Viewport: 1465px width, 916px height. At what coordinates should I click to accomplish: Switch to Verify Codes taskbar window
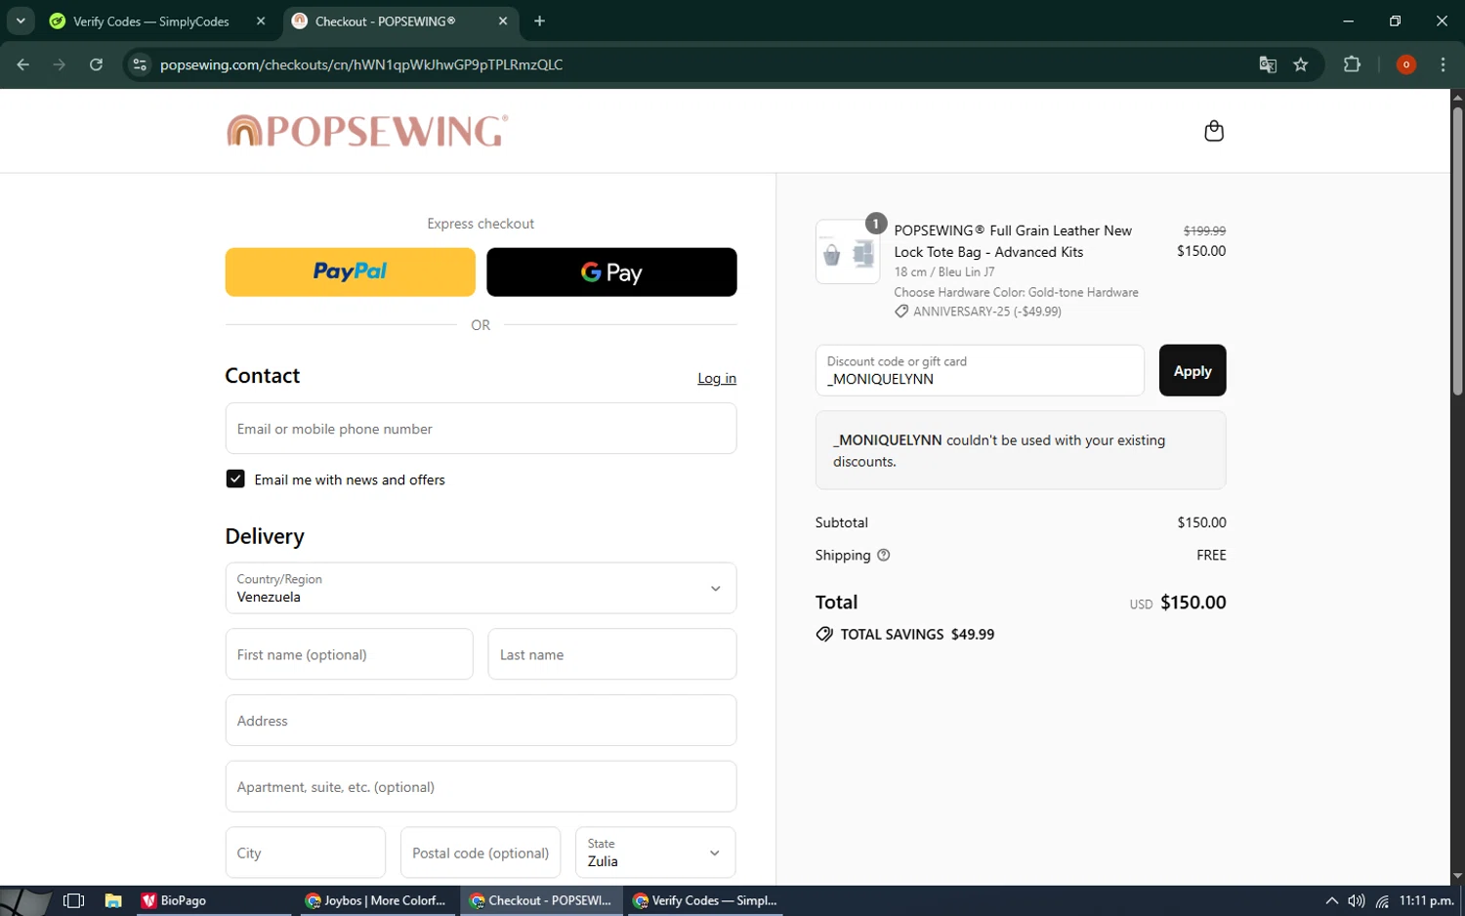[x=704, y=900]
